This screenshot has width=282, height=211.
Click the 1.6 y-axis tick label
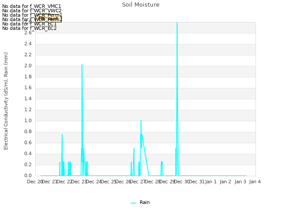click(x=28, y=88)
